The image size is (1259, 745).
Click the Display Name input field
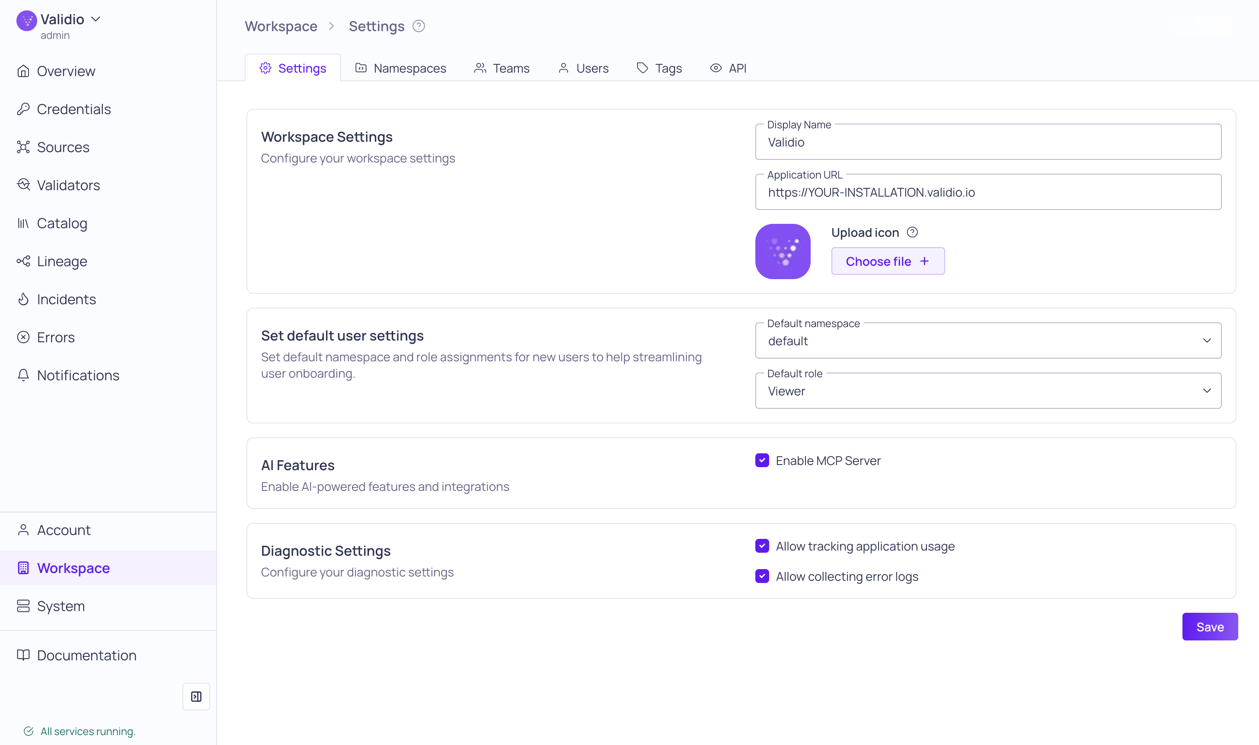[x=988, y=143]
